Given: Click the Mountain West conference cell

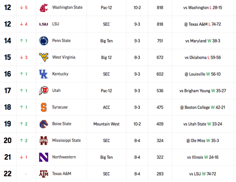Looking at the screenshot, I should click(107, 124).
